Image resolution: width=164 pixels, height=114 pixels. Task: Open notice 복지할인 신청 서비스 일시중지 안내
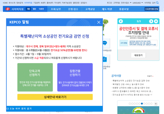(128, 84)
